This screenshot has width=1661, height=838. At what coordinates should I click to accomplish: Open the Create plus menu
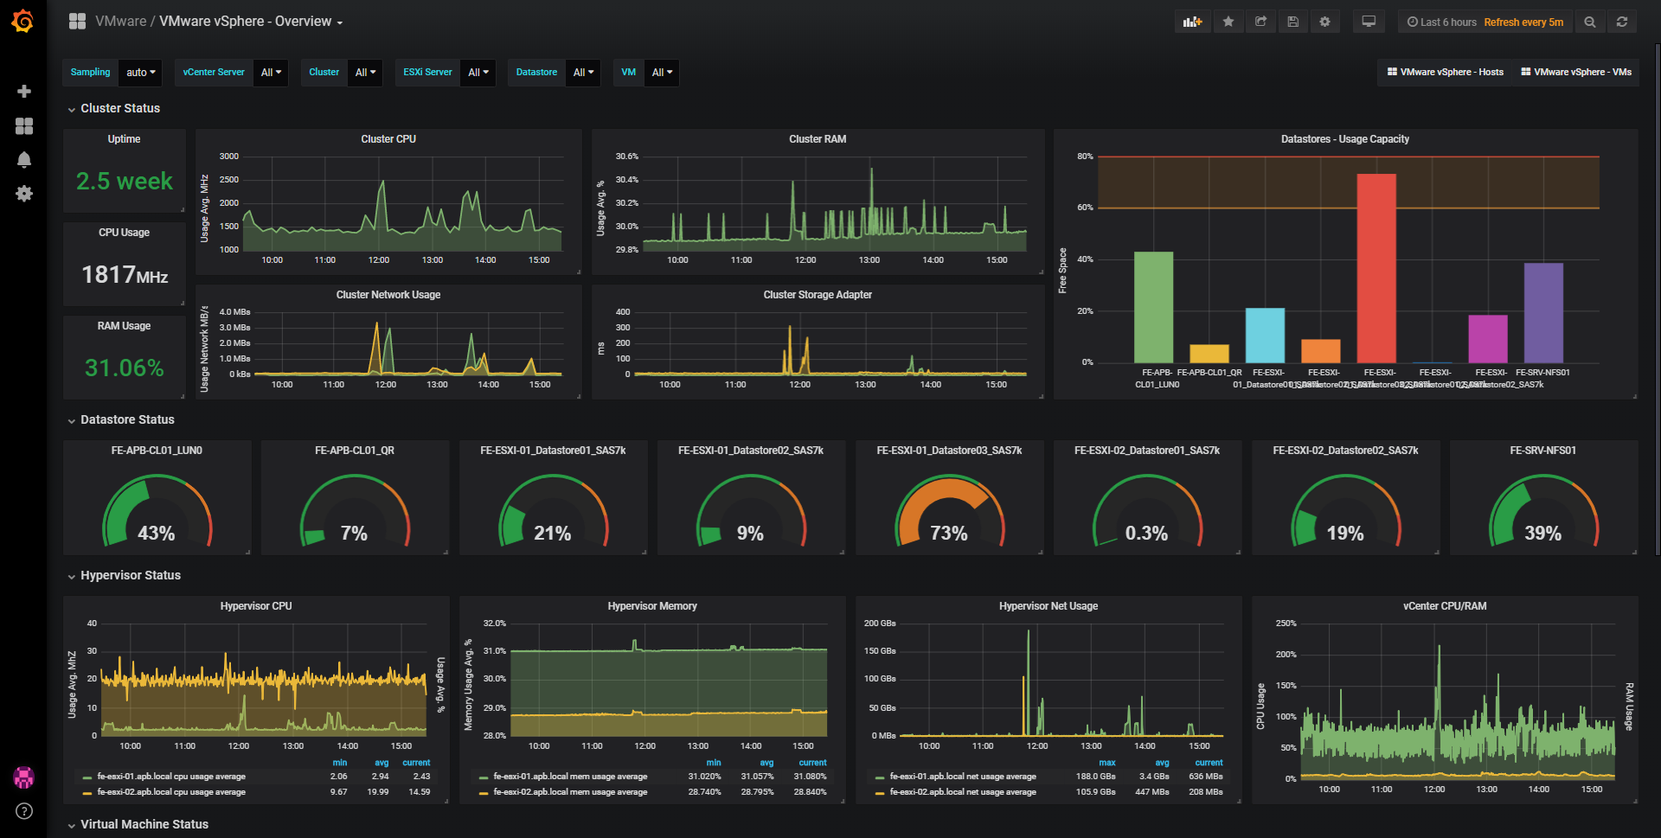tap(24, 91)
